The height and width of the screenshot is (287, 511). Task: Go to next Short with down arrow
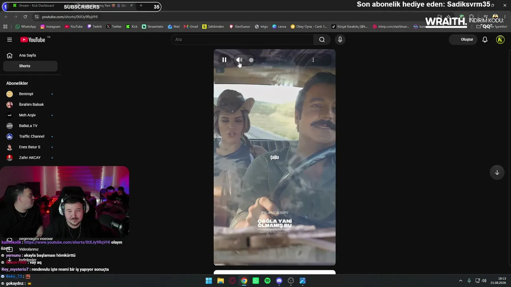click(x=497, y=173)
